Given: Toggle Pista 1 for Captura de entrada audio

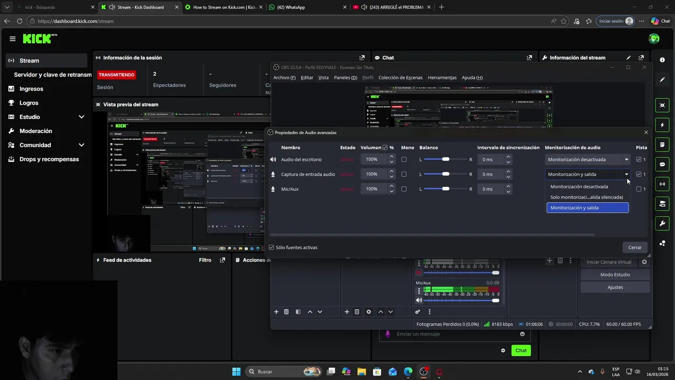Looking at the screenshot, I should 639,174.
